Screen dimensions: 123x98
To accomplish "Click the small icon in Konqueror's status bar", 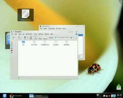I will 19,78.
